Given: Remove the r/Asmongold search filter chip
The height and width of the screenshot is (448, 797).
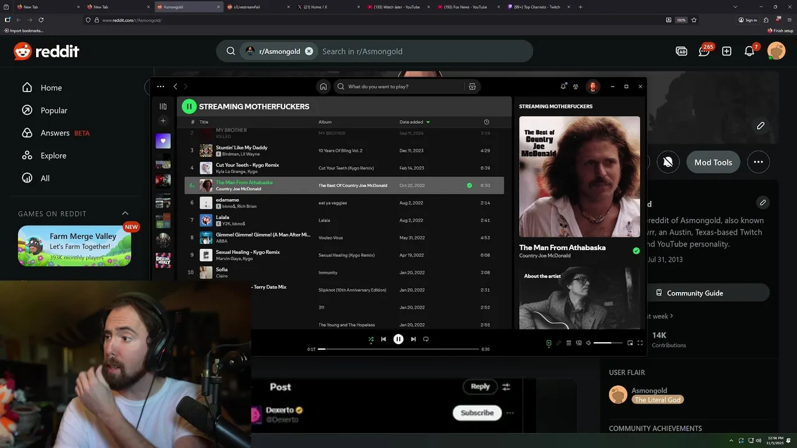Looking at the screenshot, I should coord(309,51).
